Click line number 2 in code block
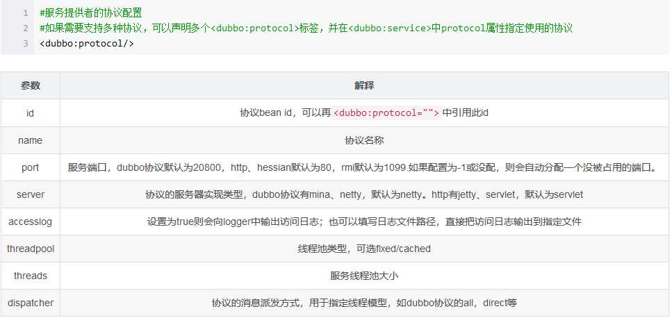672x318 pixels. click(26, 28)
